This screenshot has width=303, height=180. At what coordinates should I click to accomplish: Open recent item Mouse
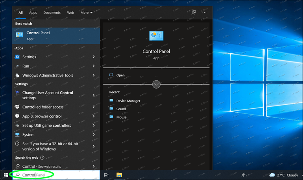coord(121,117)
